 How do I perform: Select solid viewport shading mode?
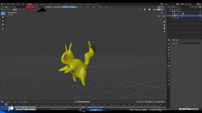click(x=159, y=9)
